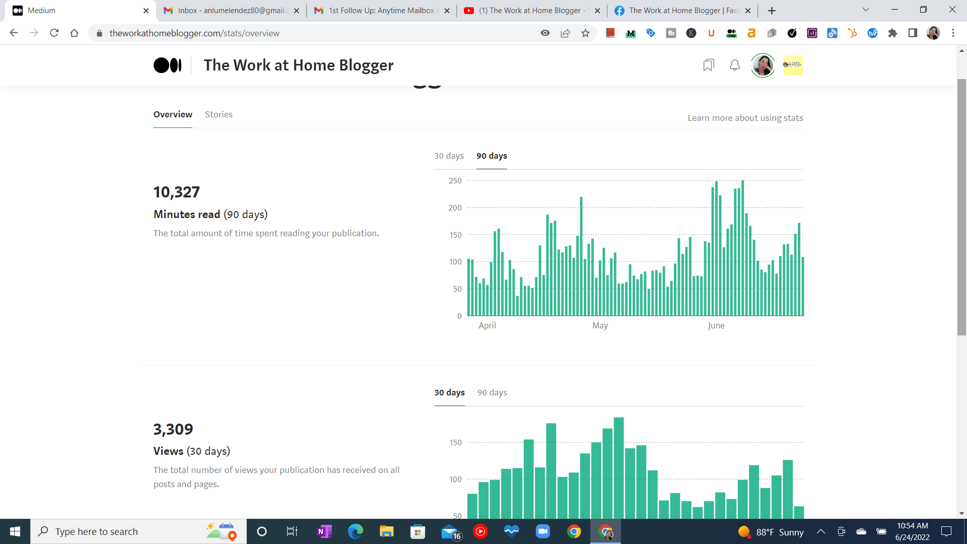Image resolution: width=967 pixels, height=544 pixels.
Task: Open the notifications bell
Action: [x=735, y=65]
